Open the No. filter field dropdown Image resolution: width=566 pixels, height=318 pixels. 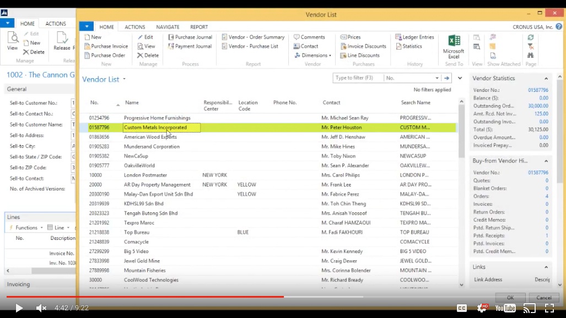pos(437,78)
